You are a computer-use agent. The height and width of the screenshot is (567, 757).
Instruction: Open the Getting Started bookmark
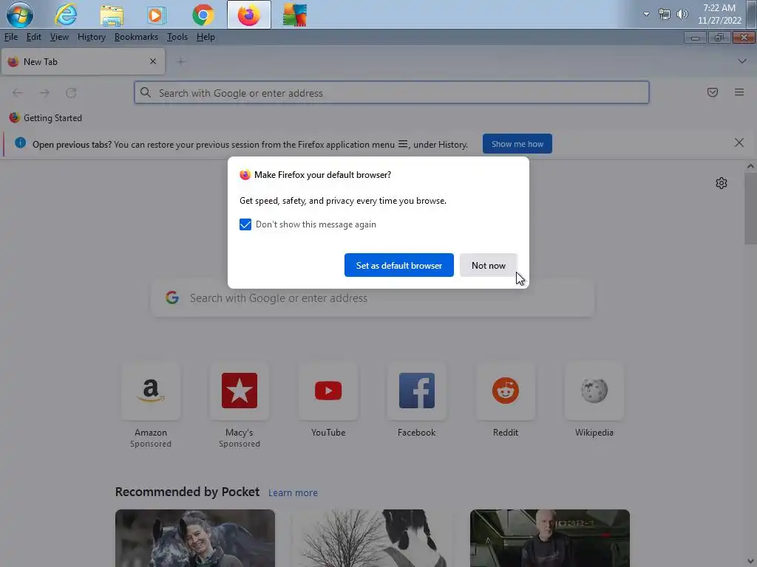click(x=46, y=118)
